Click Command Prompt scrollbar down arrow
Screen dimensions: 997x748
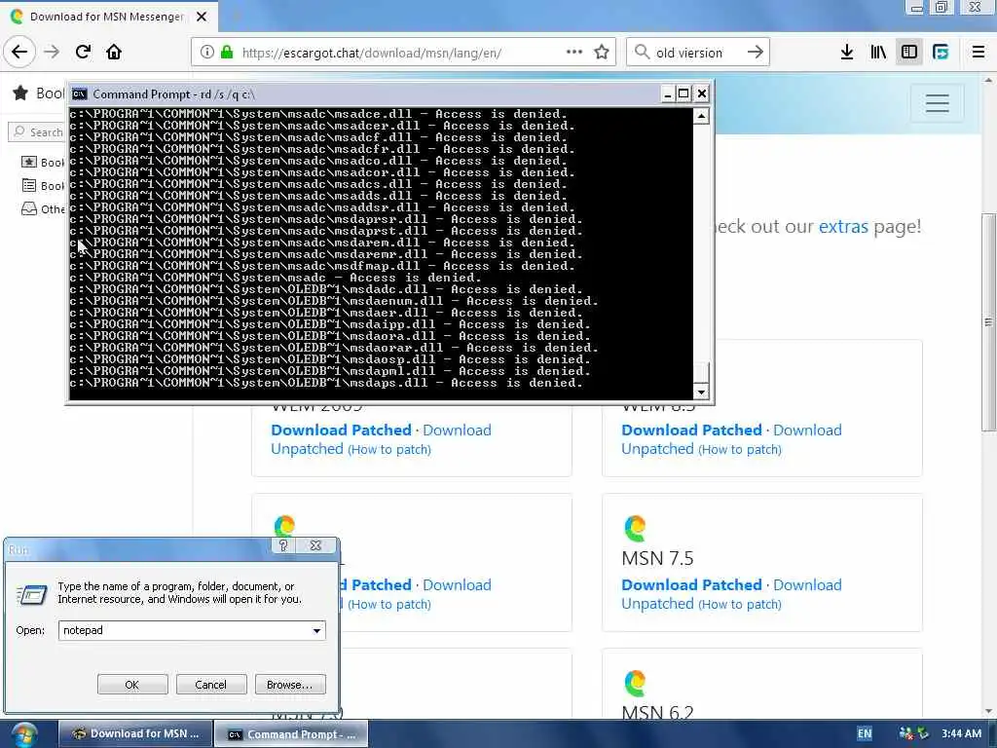701,392
